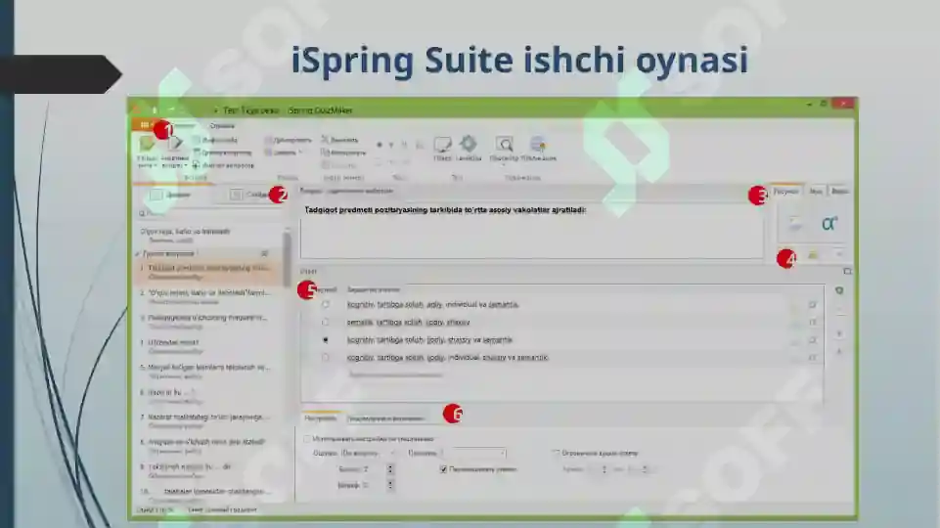Click the question group ribbon item
This screenshot has width=940, height=528.
click(x=222, y=153)
